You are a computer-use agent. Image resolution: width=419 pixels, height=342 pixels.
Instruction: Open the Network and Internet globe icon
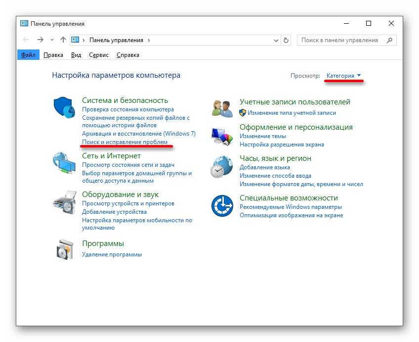64,164
